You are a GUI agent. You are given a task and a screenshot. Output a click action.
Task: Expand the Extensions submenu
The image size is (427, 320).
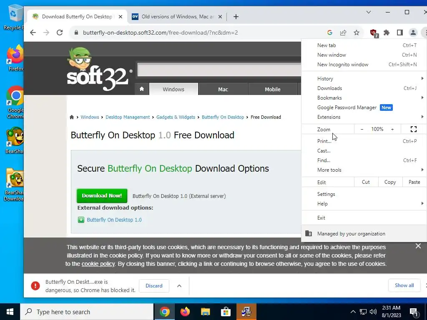364,117
